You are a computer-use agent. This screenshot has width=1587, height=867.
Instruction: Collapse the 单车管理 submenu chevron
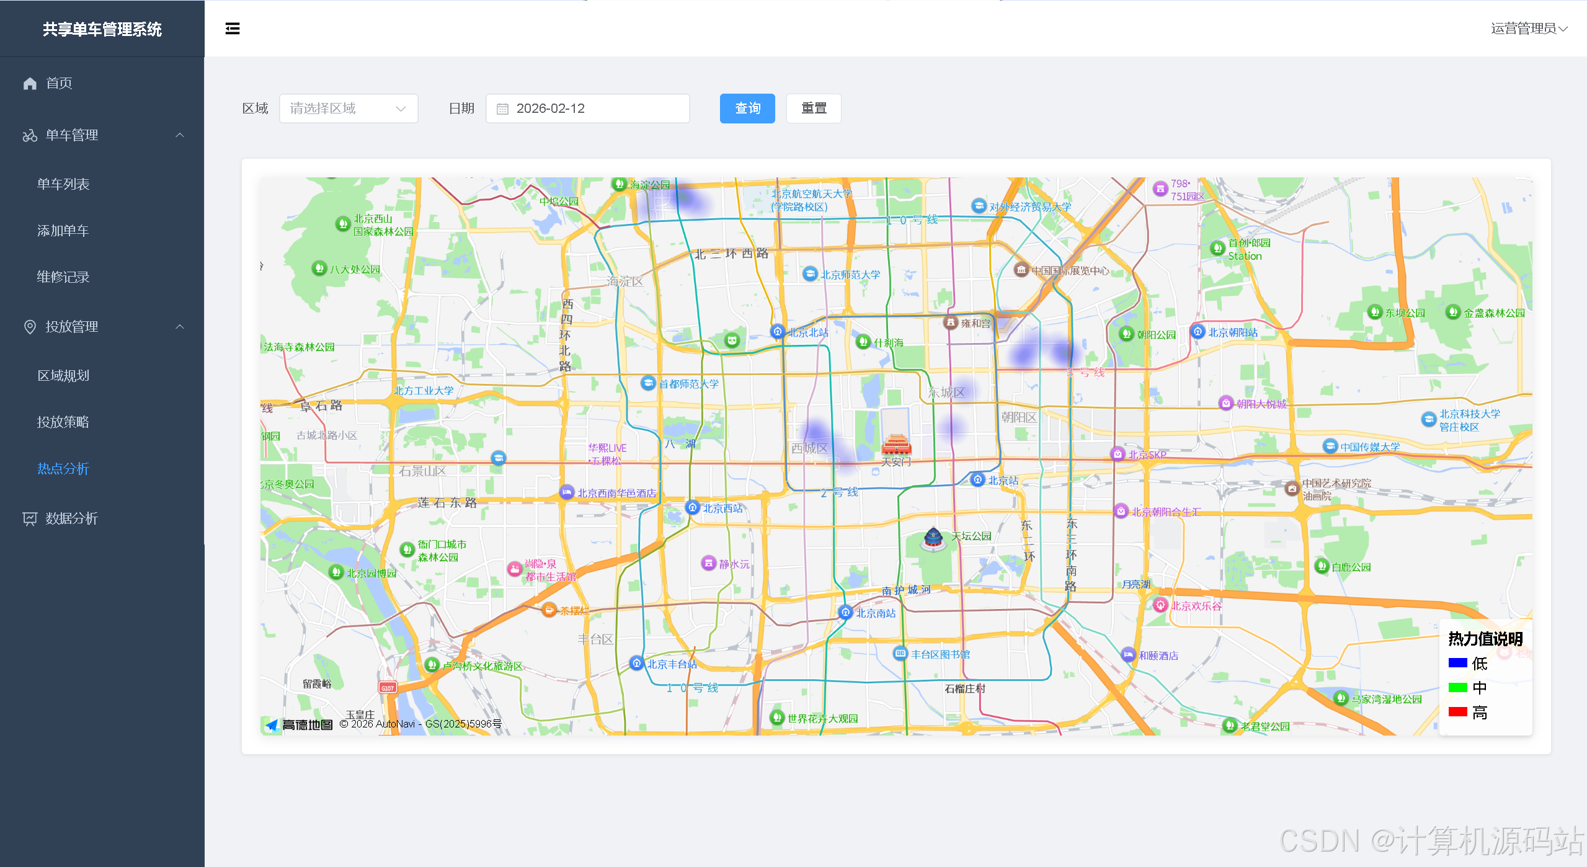click(180, 135)
